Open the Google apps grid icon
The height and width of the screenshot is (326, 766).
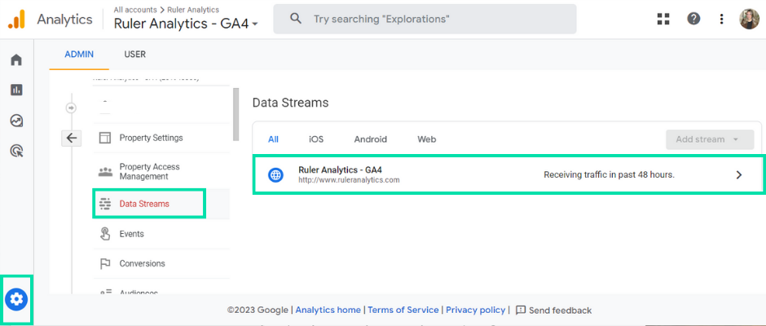(663, 19)
